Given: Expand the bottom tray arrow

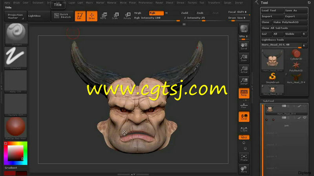Looking at the screenshot, I should (x=133, y=174).
